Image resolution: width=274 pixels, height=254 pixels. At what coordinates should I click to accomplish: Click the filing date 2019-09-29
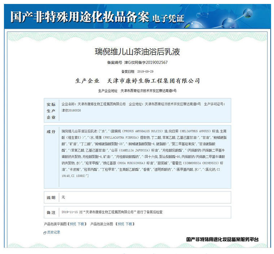(145, 72)
